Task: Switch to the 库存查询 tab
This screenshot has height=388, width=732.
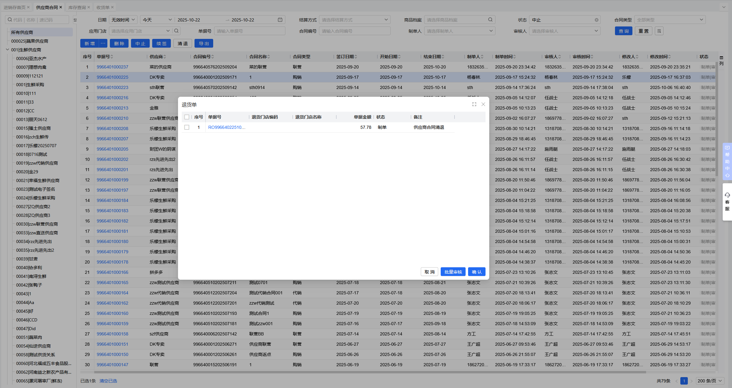Action: pos(77,7)
